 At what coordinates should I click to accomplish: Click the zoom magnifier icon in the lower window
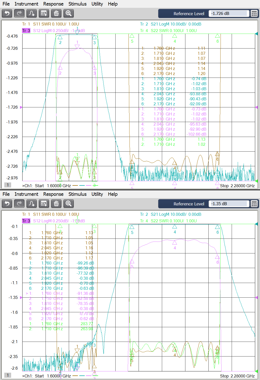pos(69,203)
